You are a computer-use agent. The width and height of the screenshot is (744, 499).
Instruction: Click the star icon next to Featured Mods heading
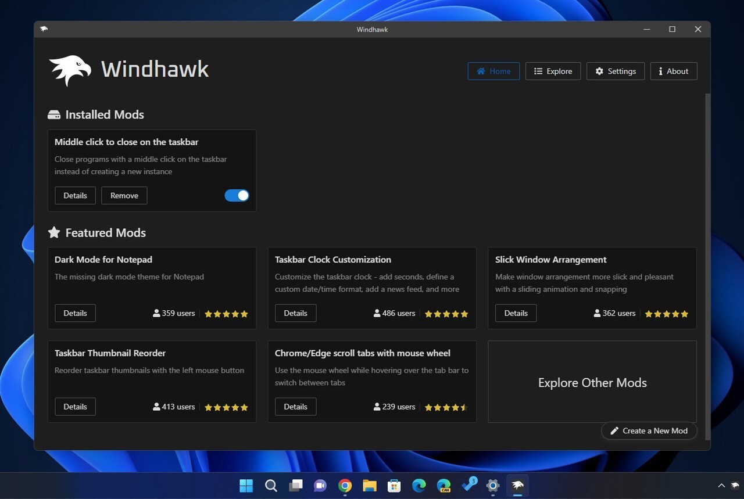(x=54, y=232)
